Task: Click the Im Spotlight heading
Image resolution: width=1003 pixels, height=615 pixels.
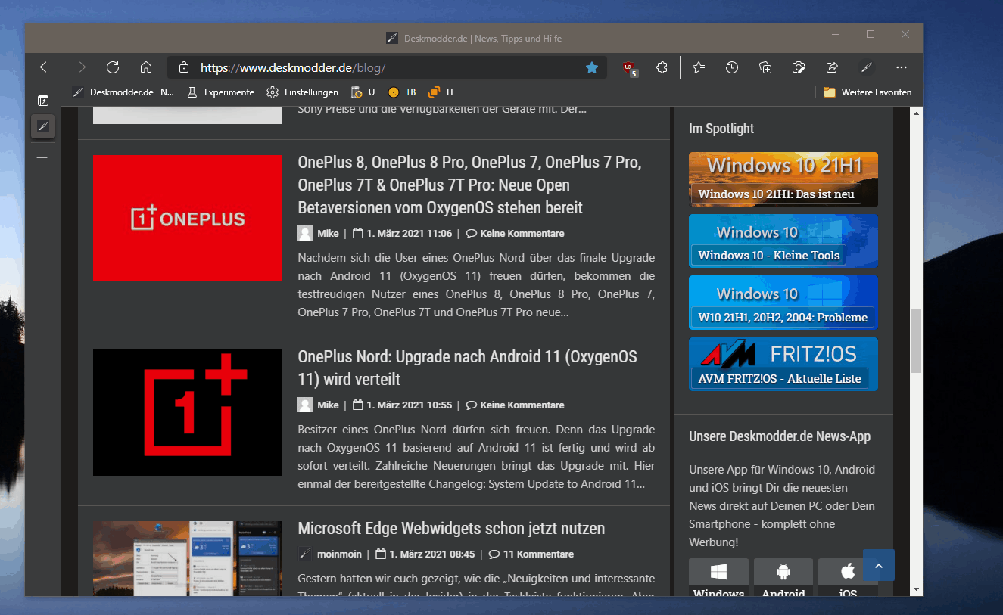Action: click(721, 129)
